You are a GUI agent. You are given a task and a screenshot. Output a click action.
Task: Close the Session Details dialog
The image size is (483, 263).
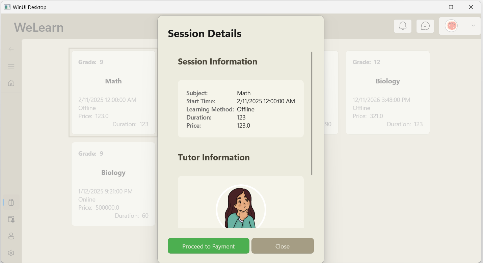[283, 246]
